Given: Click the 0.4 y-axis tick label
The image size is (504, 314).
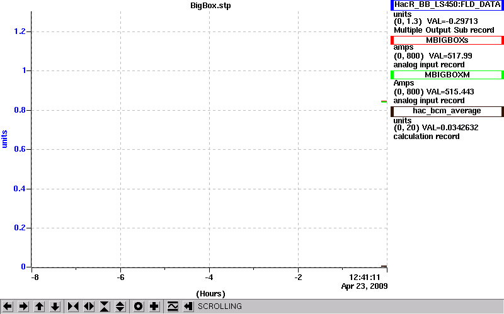Looking at the screenshot, I should tap(20, 189).
